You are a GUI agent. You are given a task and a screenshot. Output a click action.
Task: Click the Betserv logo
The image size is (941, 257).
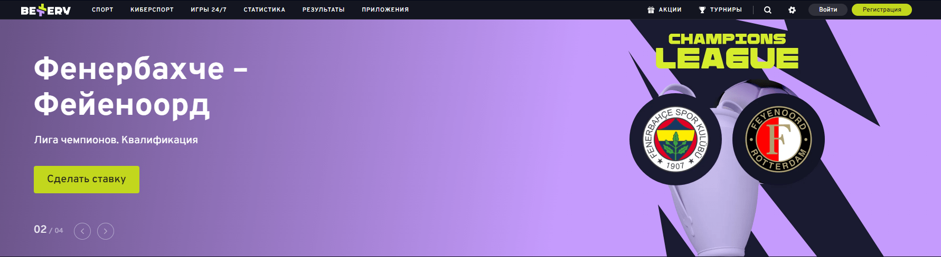(45, 9)
